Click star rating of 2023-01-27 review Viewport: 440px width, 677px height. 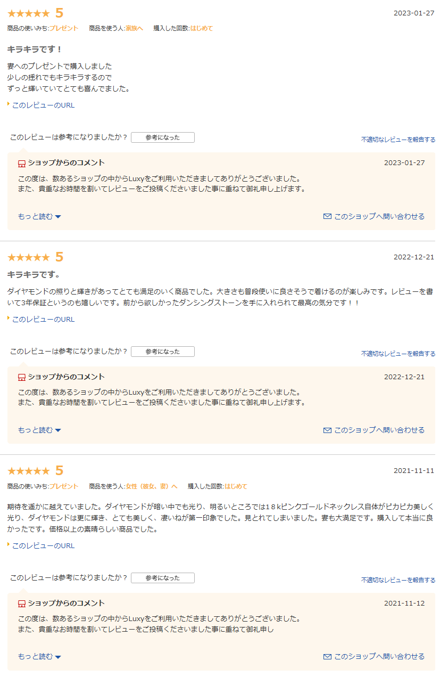(29, 13)
